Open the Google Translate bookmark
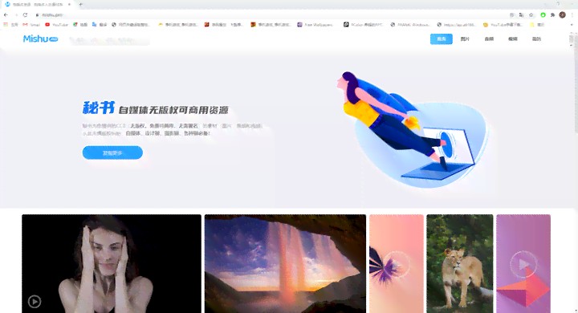 [100, 25]
